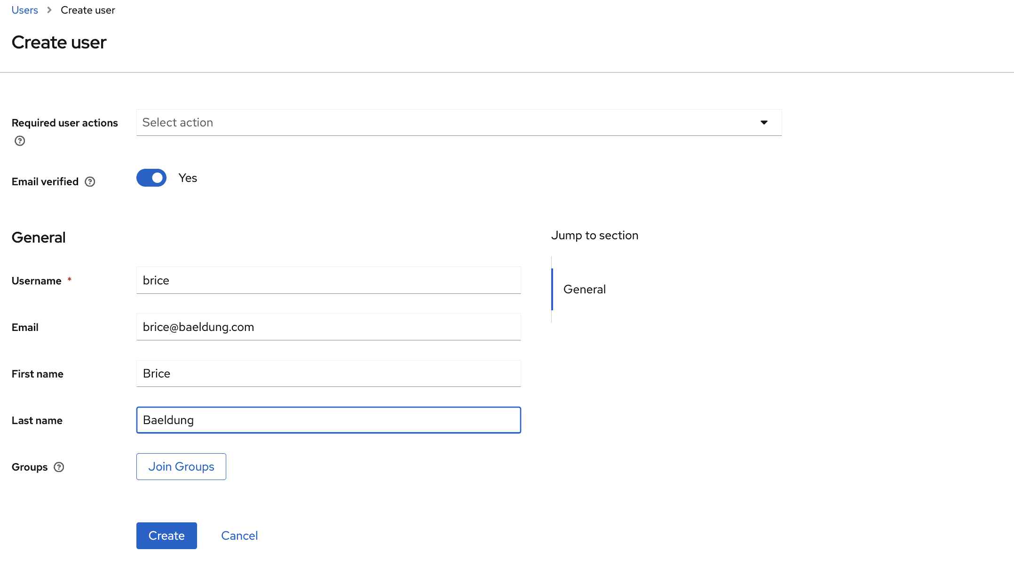Toggle the Email verified switch off

pyautogui.click(x=151, y=178)
